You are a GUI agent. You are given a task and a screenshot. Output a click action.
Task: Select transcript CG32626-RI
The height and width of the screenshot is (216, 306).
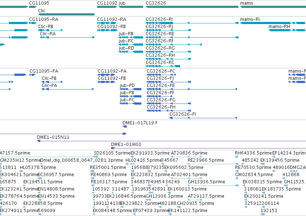tap(192, 23)
